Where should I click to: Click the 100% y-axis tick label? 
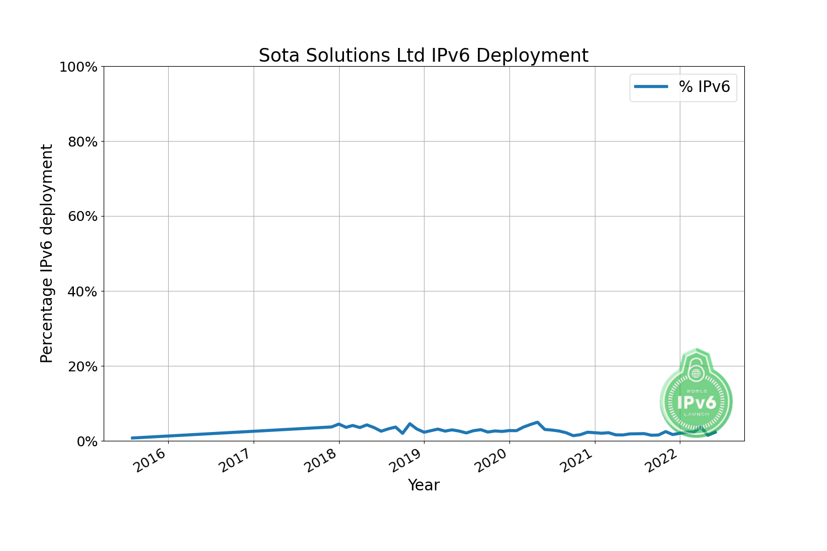pos(78,67)
